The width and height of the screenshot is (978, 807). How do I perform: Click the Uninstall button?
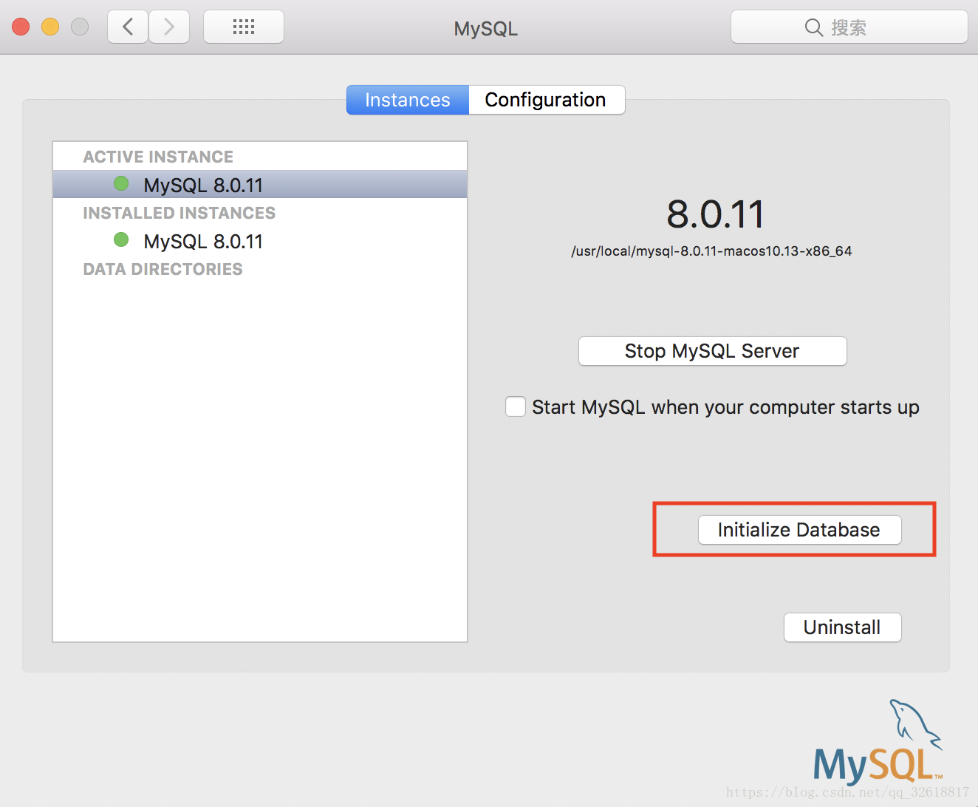click(x=842, y=627)
